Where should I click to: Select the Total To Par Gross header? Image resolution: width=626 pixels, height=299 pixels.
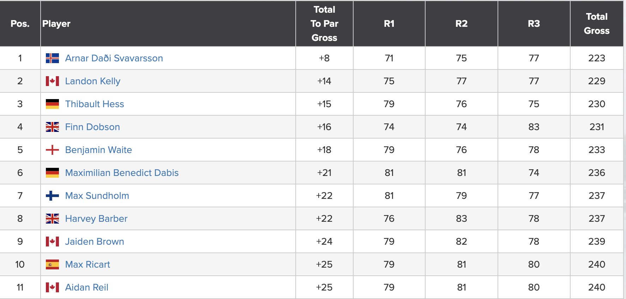point(324,24)
